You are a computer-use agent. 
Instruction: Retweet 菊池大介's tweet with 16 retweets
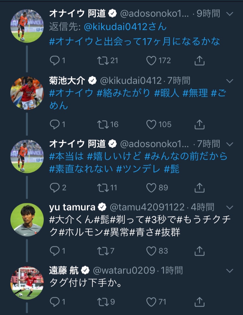[x=103, y=124]
